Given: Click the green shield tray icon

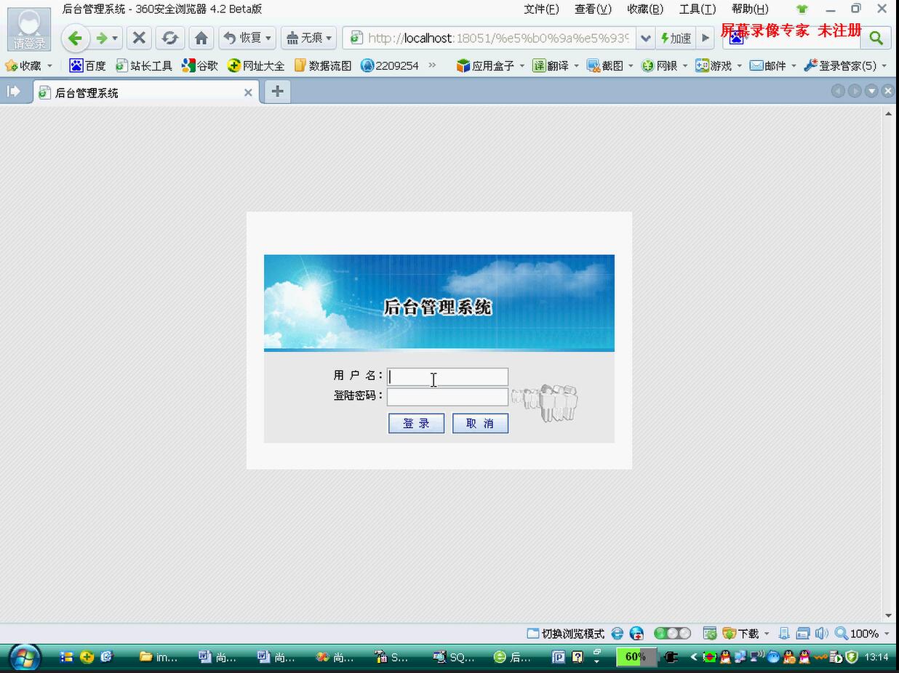Looking at the screenshot, I should (x=852, y=657).
